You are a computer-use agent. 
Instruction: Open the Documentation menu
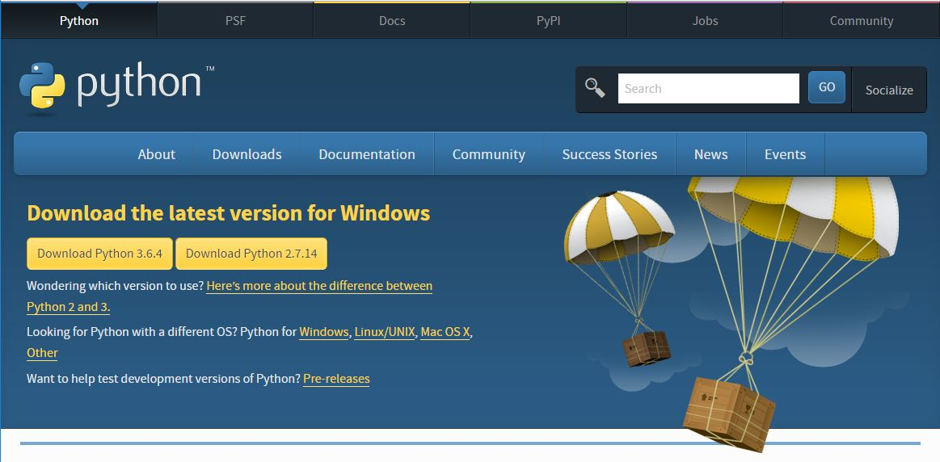367,154
